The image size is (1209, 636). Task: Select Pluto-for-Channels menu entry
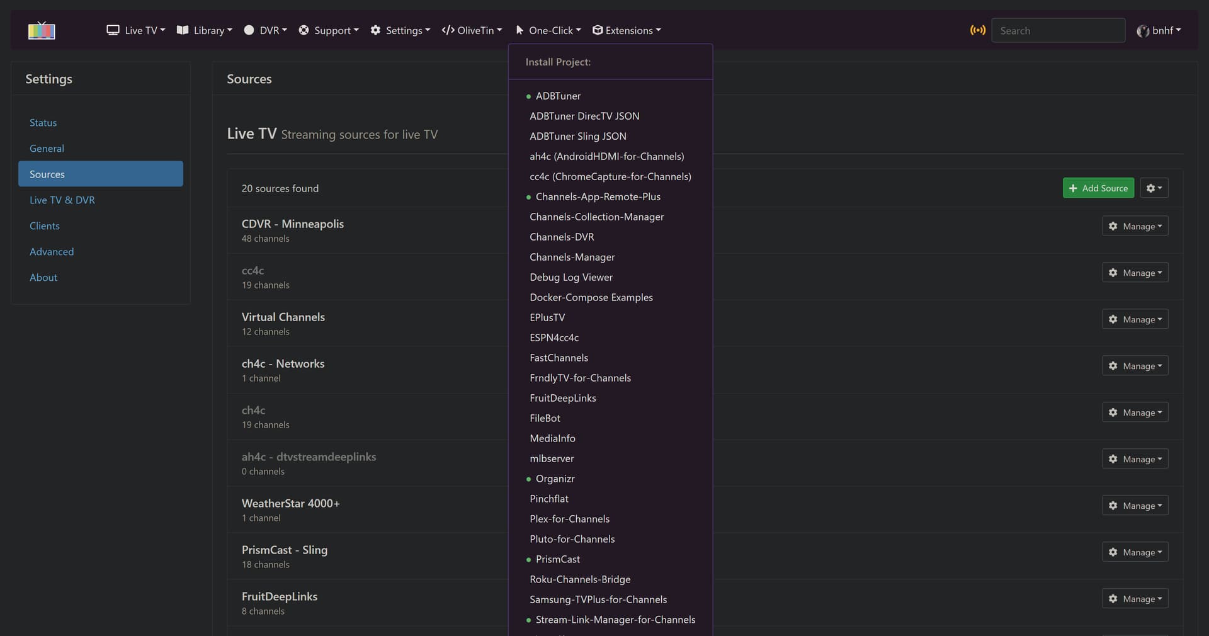tap(572, 539)
